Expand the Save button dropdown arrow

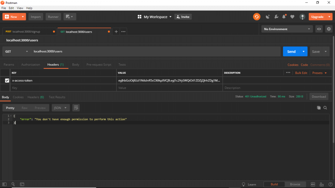[x=326, y=51]
